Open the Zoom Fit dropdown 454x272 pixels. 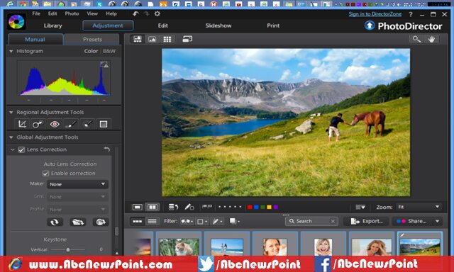click(419, 207)
